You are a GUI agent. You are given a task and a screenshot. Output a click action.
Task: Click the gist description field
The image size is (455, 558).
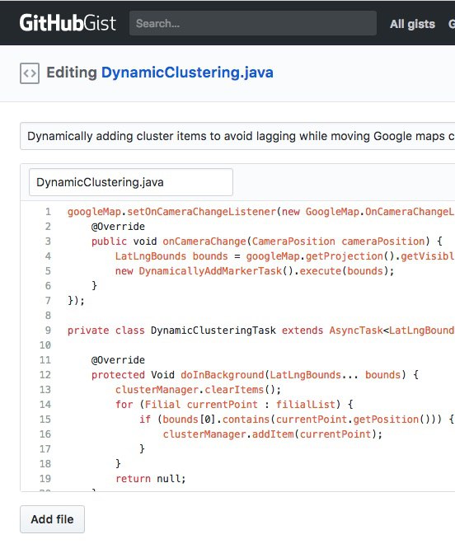(237, 136)
